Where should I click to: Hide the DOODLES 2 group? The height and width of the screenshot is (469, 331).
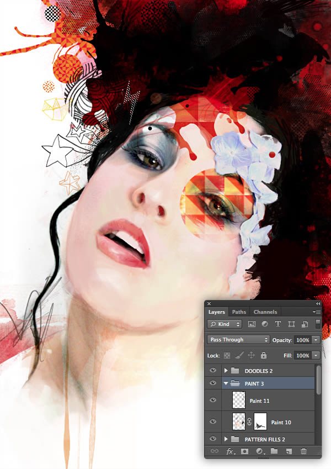point(213,370)
